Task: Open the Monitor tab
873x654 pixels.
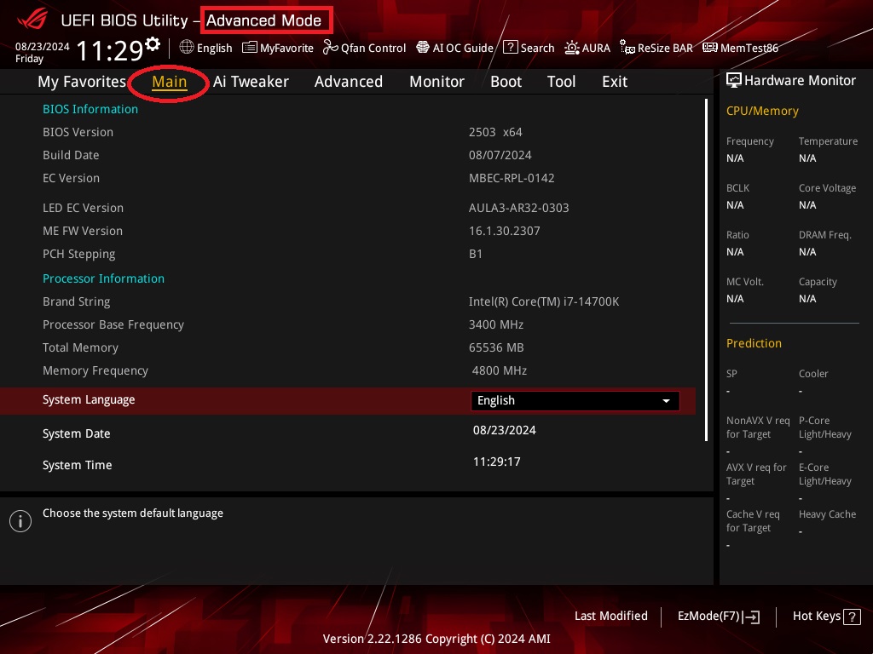Action: pos(437,82)
